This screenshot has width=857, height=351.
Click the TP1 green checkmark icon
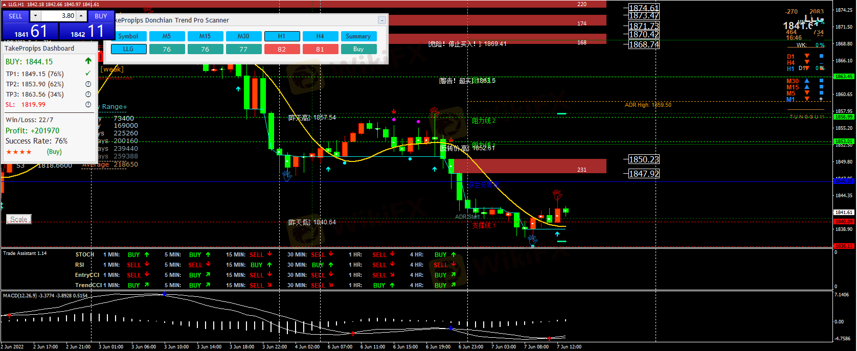[x=88, y=74]
